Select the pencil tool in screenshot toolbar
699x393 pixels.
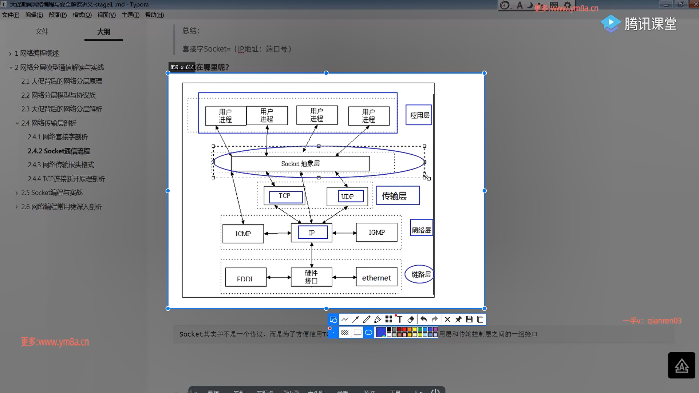pos(367,319)
